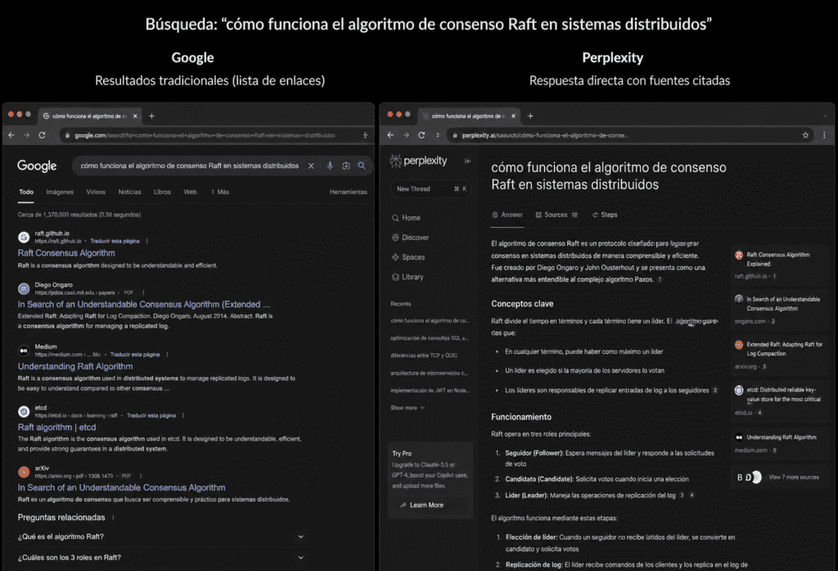
Task: Select Imágenes tab on Google
Action: coord(60,193)
